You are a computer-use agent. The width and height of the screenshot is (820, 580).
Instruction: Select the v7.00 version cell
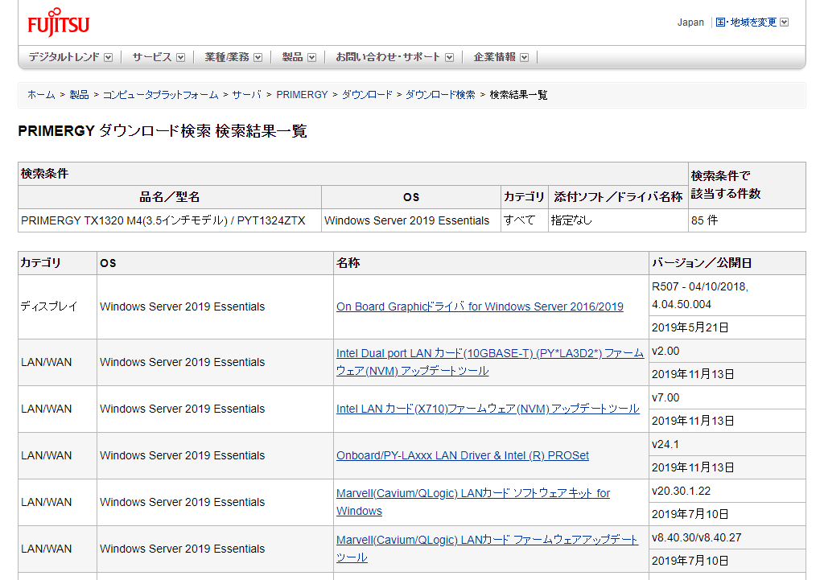[727, 397]
